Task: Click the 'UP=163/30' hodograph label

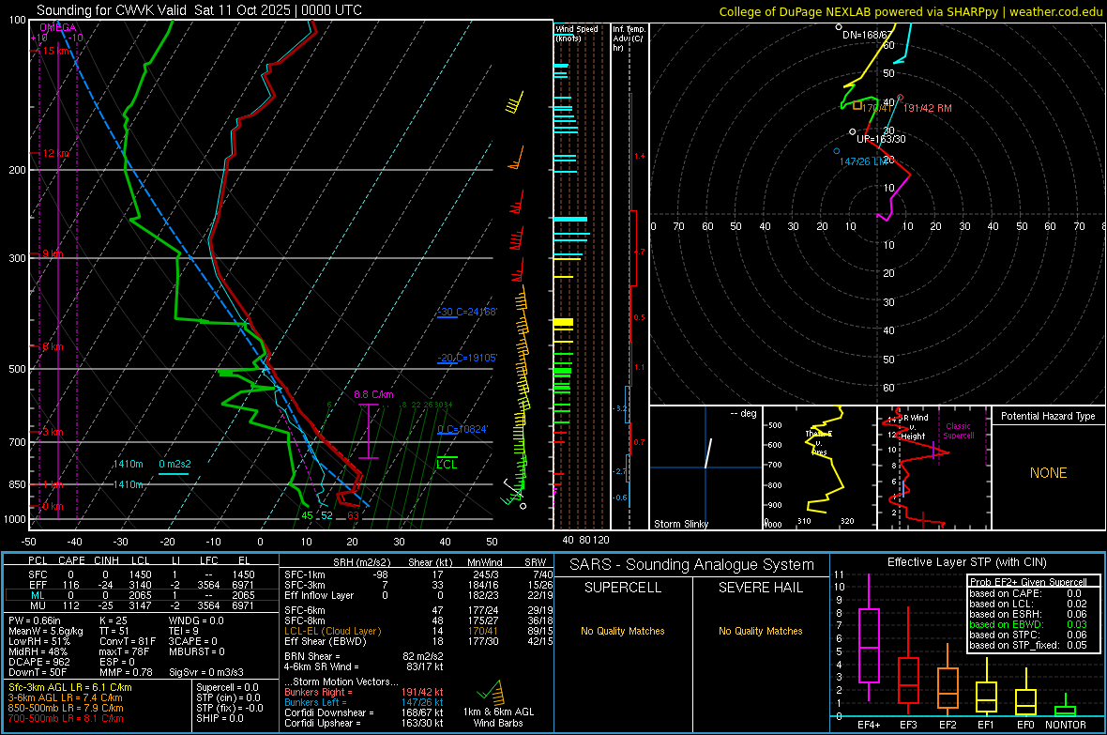Action: [881, 139]
